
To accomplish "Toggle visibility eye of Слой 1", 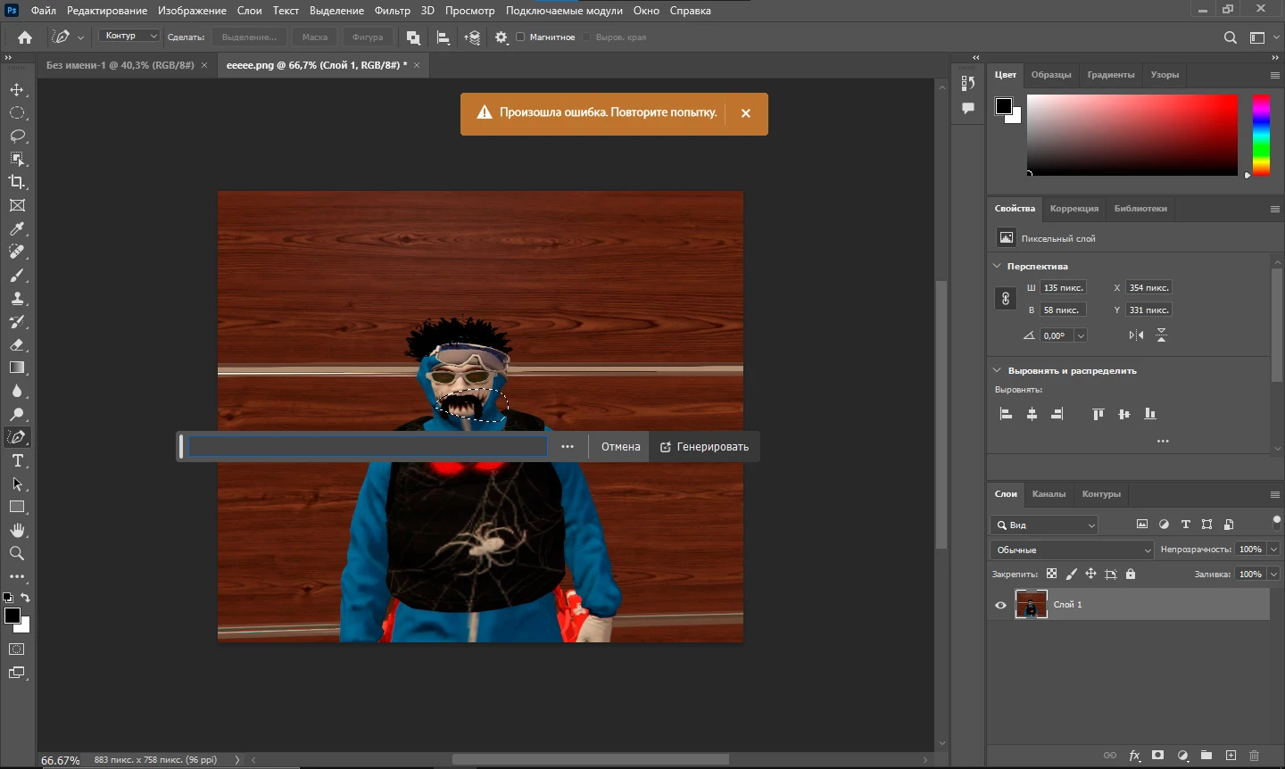I will [1000, 605].
